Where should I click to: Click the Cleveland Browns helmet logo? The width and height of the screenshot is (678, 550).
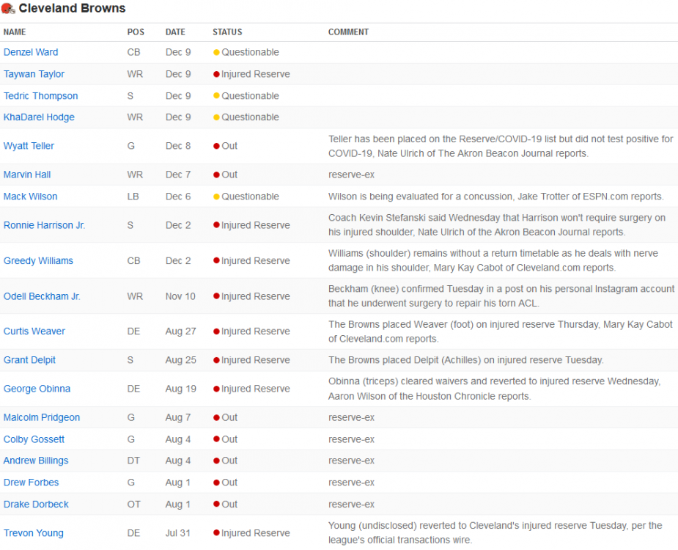8,8
